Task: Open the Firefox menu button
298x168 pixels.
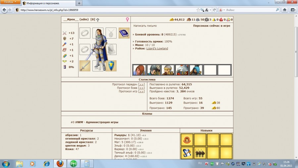Action: [x=10, y=2]
